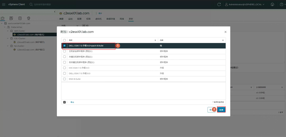The width and height of the screenshot is (286, 137).
Task: Open the 更新 tab
Action: pos(131,19)
